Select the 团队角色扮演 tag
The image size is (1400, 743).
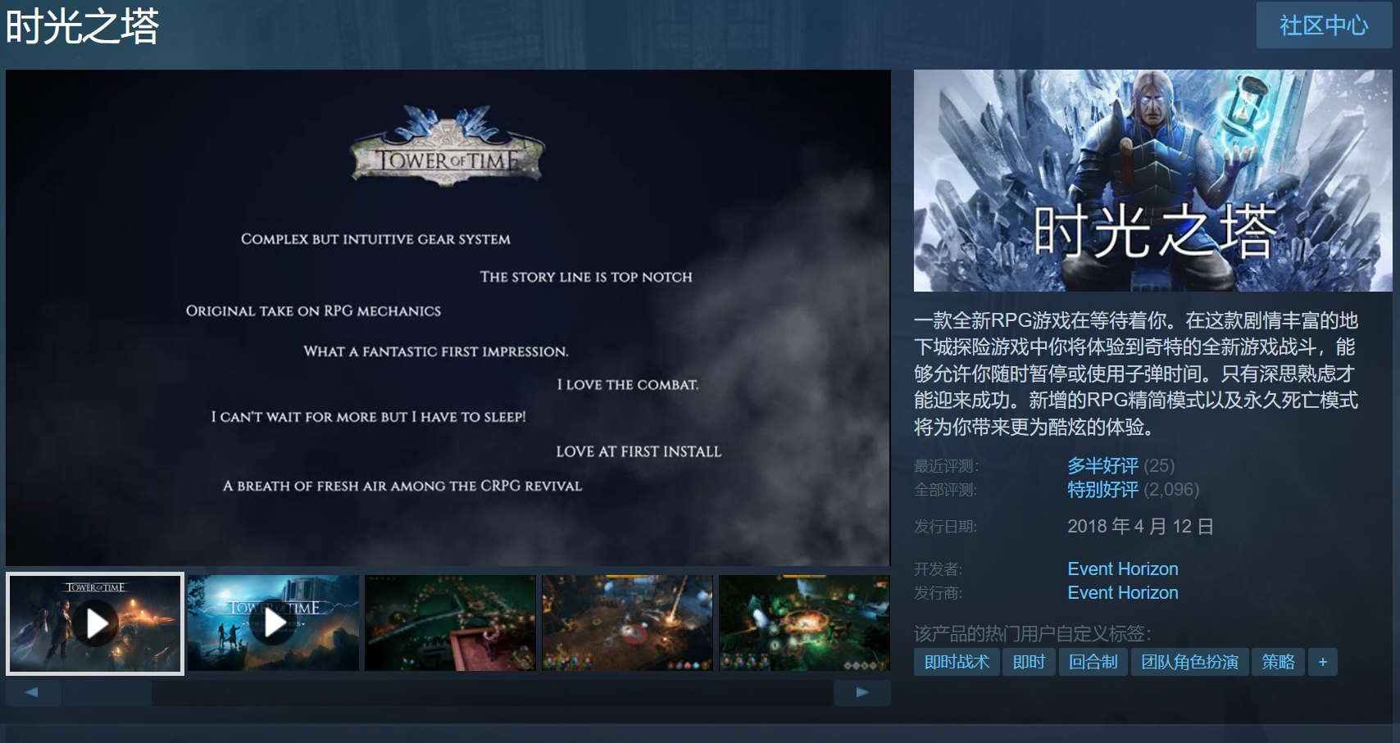(x=1189, y=662)
